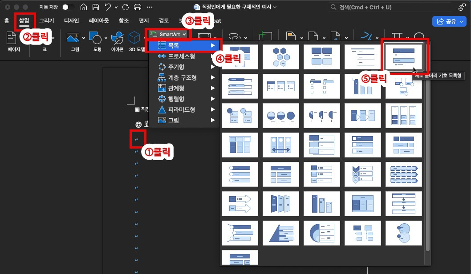Click the page number (#) icon
The height and width of the screenshot is (274, 471).
tap(335, 36)
